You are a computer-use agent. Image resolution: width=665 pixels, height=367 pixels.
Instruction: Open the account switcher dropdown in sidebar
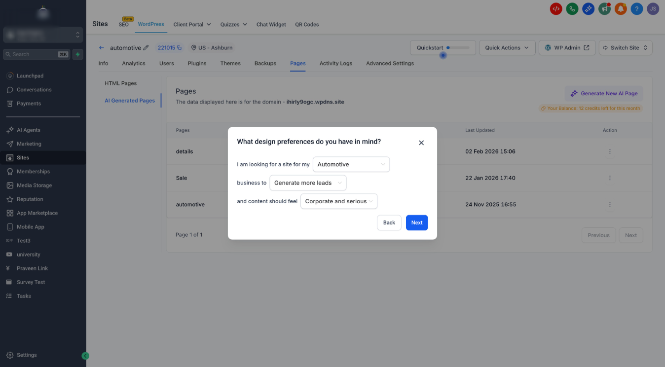[43, 35]
